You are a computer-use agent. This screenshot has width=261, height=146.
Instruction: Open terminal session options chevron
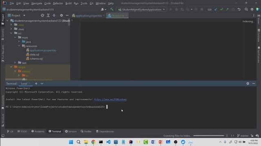pos(42,84)
